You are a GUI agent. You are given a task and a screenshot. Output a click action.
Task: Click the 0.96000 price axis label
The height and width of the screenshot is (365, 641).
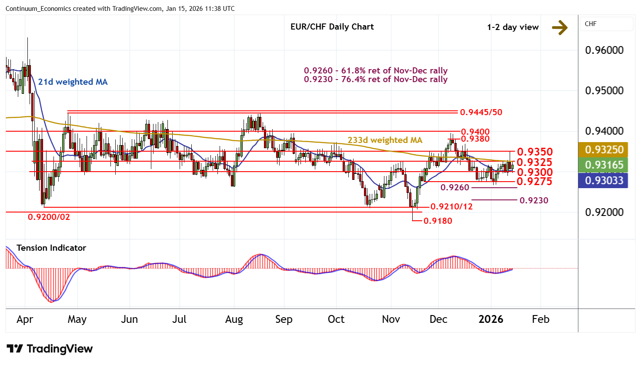[604, 50]
